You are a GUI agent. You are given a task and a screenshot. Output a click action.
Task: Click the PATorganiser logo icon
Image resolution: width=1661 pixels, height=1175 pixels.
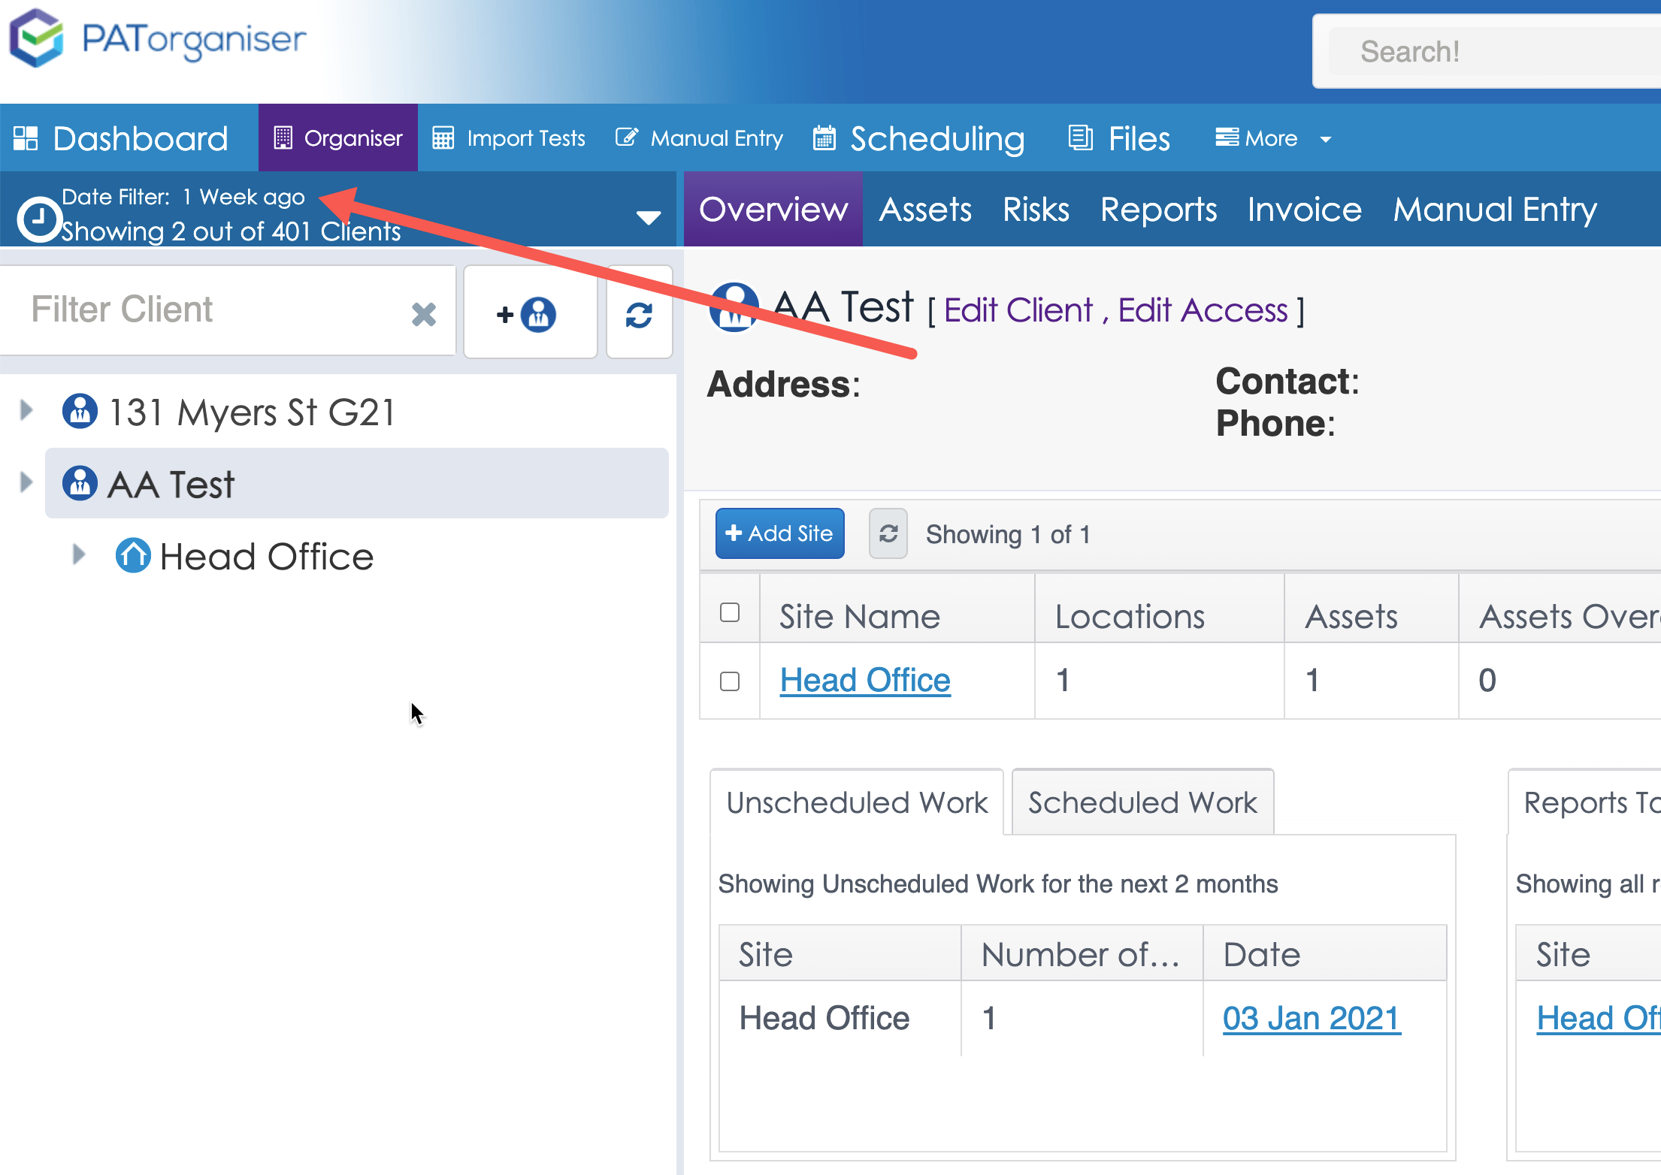[36, 39]
